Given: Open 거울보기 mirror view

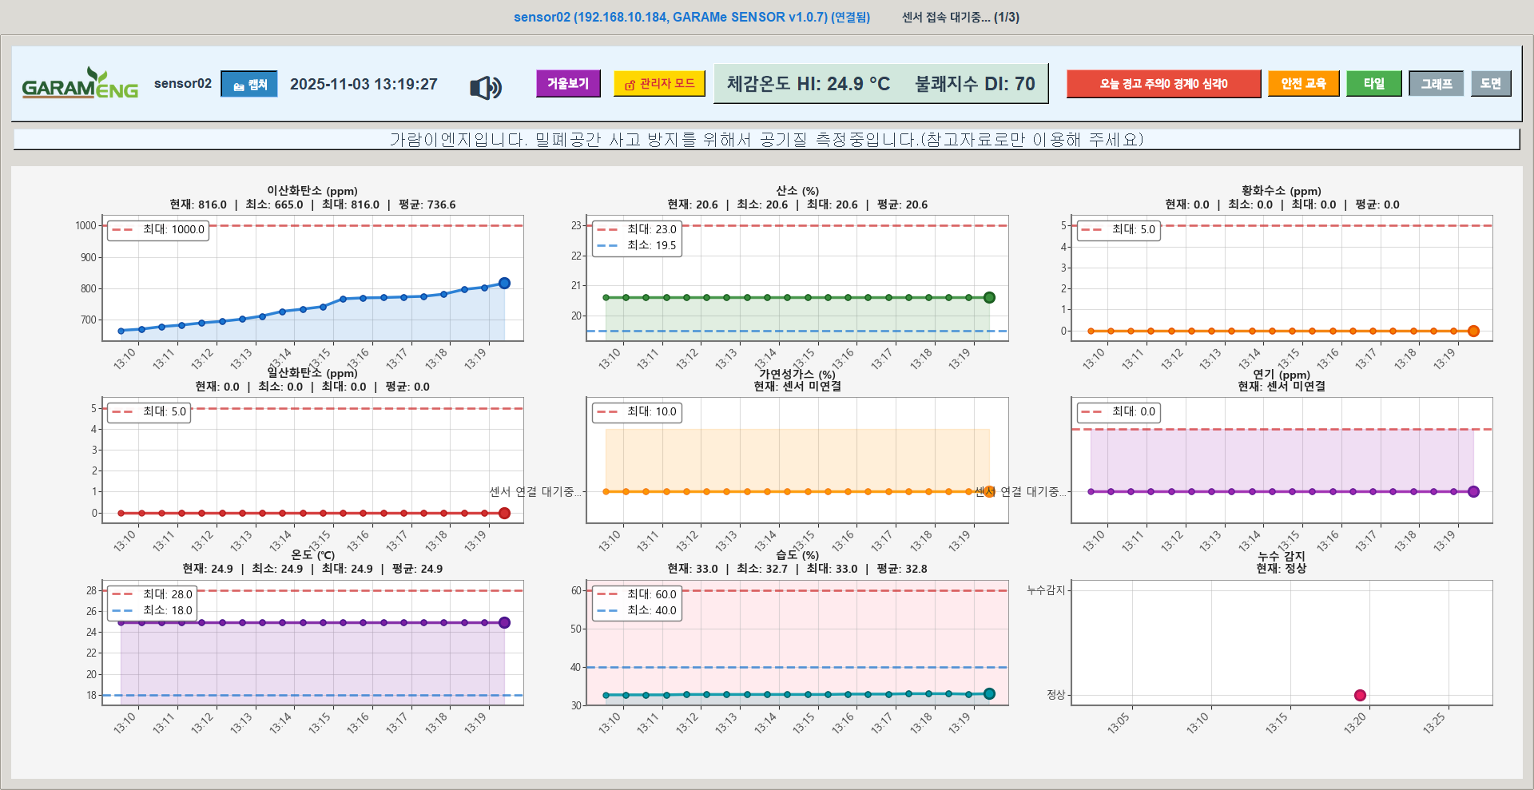Looking at the screenshot, I should coord(568,83).
